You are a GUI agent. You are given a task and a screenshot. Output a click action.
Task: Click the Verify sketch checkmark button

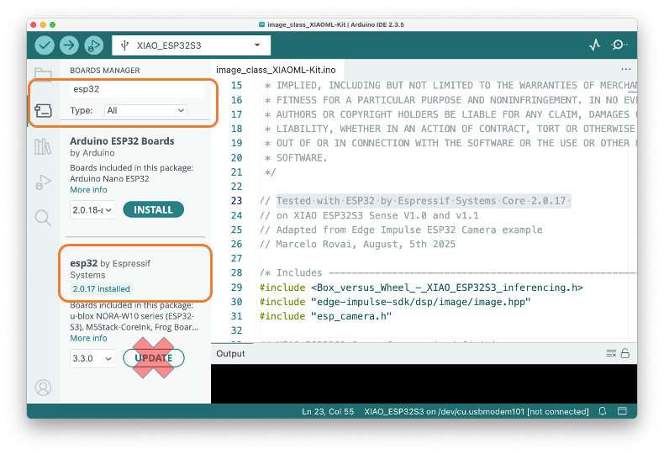[45, 45]
